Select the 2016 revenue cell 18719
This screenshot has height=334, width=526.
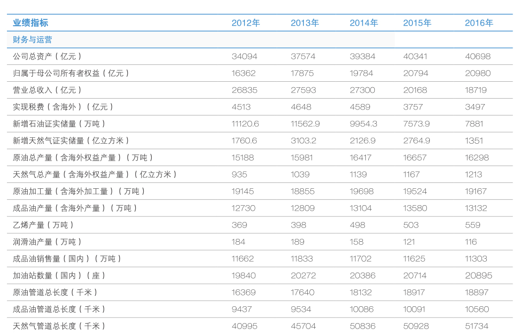point(476,90)
